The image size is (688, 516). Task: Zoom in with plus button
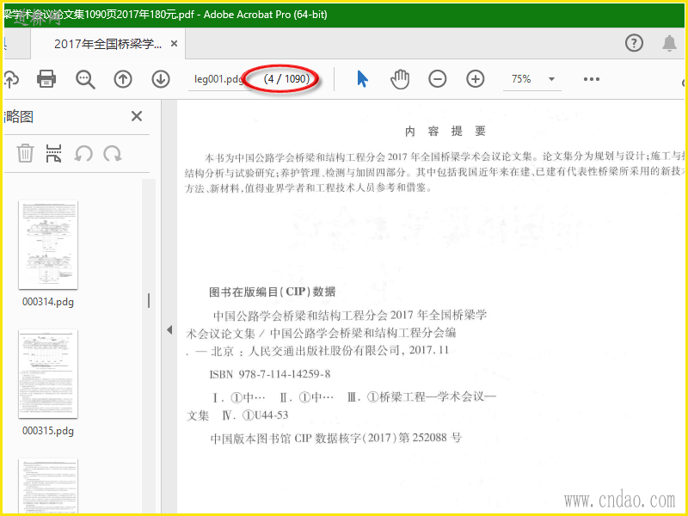point(476,79)
